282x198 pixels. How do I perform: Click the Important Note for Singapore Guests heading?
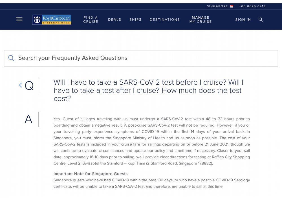[x=91, y=174]
